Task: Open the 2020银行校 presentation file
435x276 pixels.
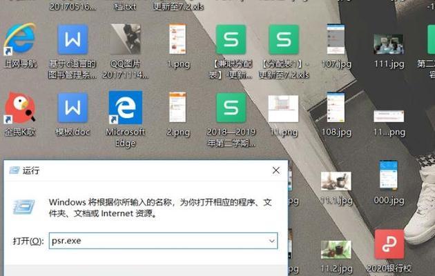Action: 389,244
